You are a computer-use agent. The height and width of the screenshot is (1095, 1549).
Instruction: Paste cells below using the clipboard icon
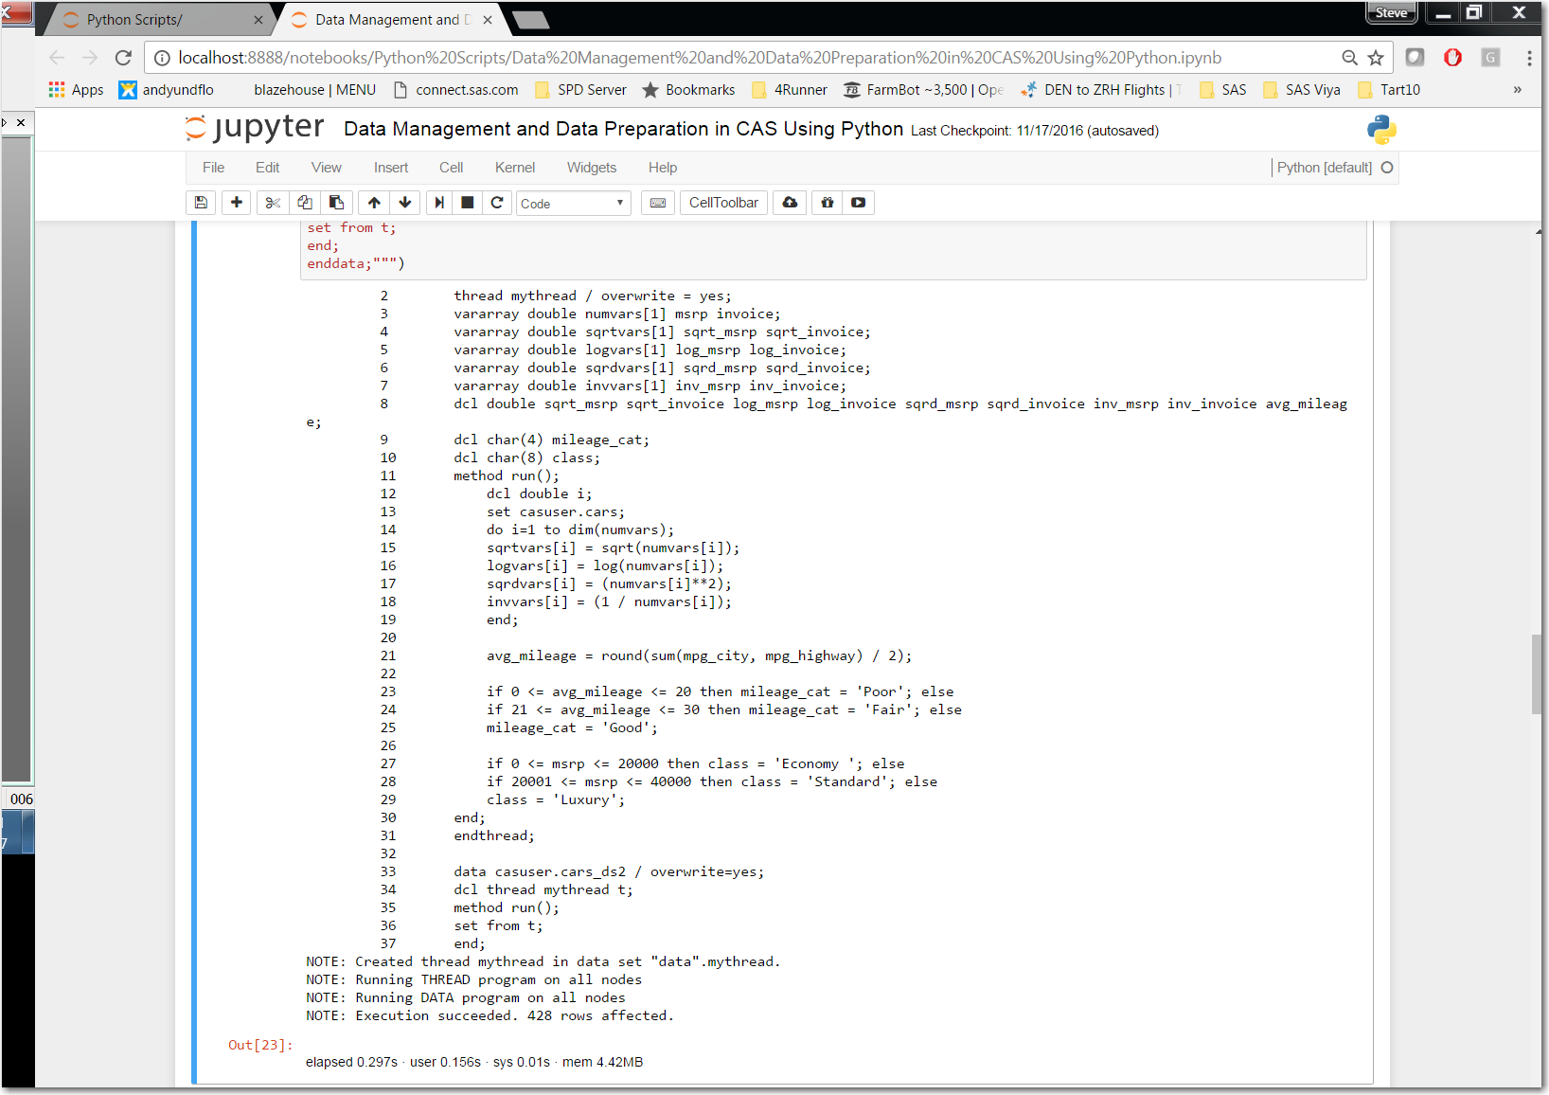pos(336,203)
